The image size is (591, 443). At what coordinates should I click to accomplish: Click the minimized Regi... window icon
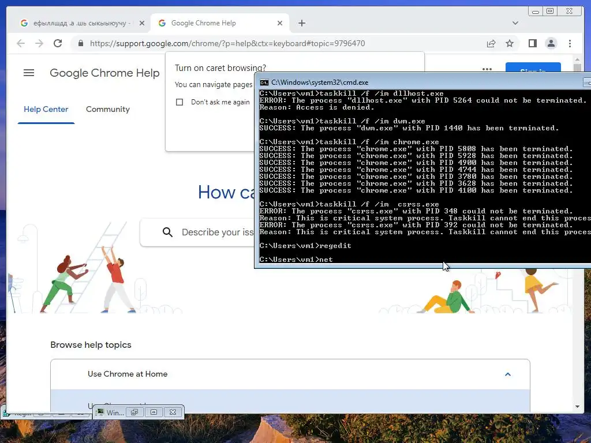point(6,414)
